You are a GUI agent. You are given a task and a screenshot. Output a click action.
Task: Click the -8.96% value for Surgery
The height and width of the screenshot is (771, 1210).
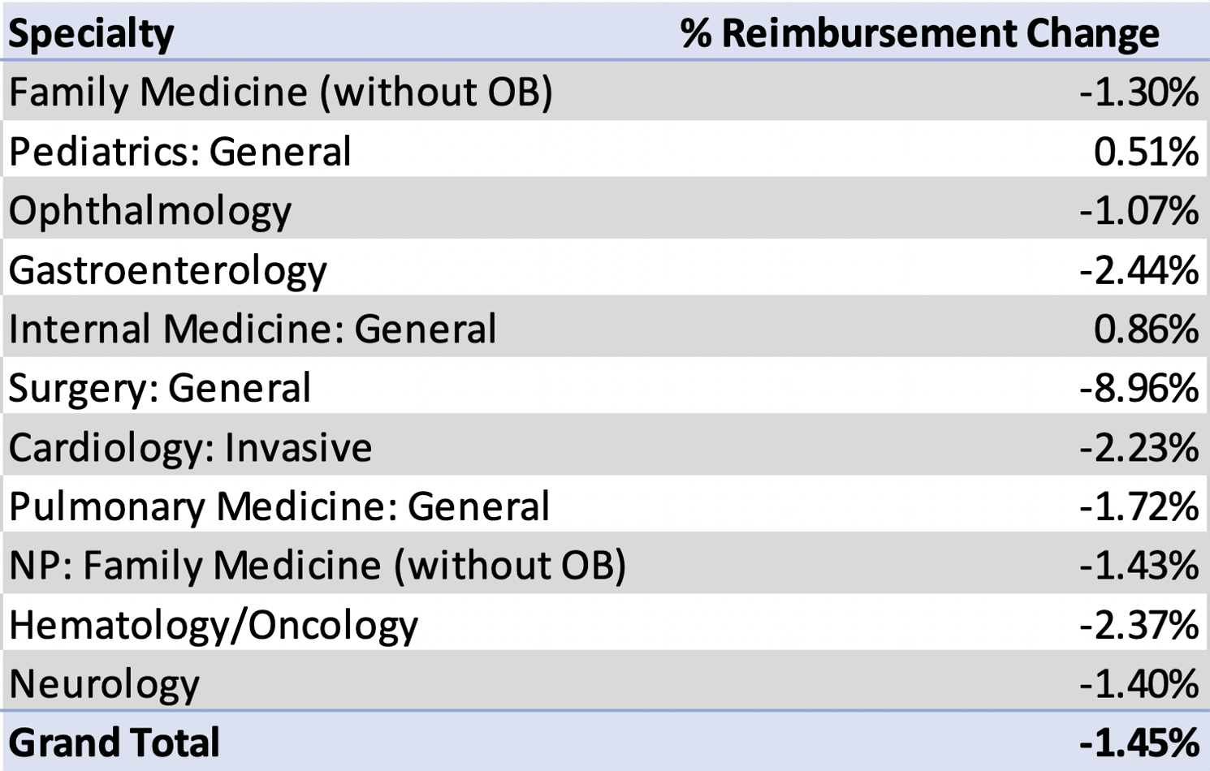[x=1139, y=388]
